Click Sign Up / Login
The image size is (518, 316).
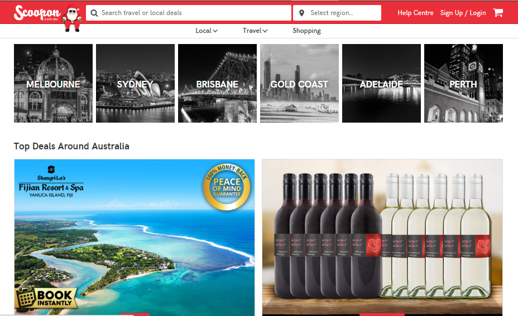coord(463,13)
